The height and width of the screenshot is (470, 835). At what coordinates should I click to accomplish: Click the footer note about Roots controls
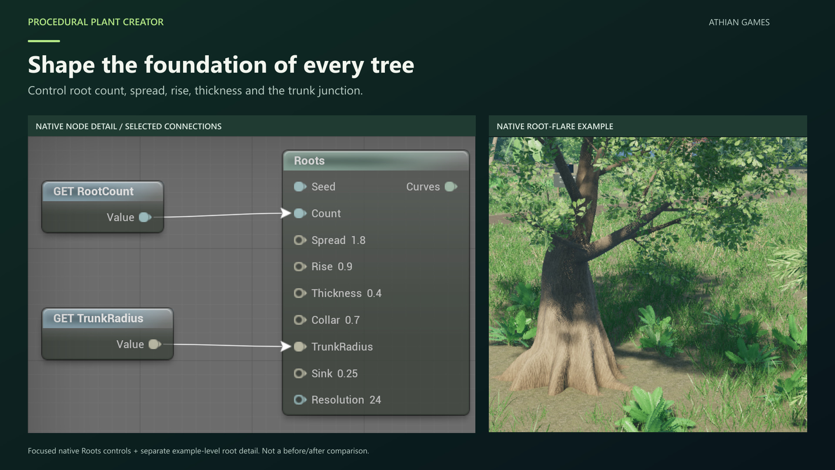(198, 451)
